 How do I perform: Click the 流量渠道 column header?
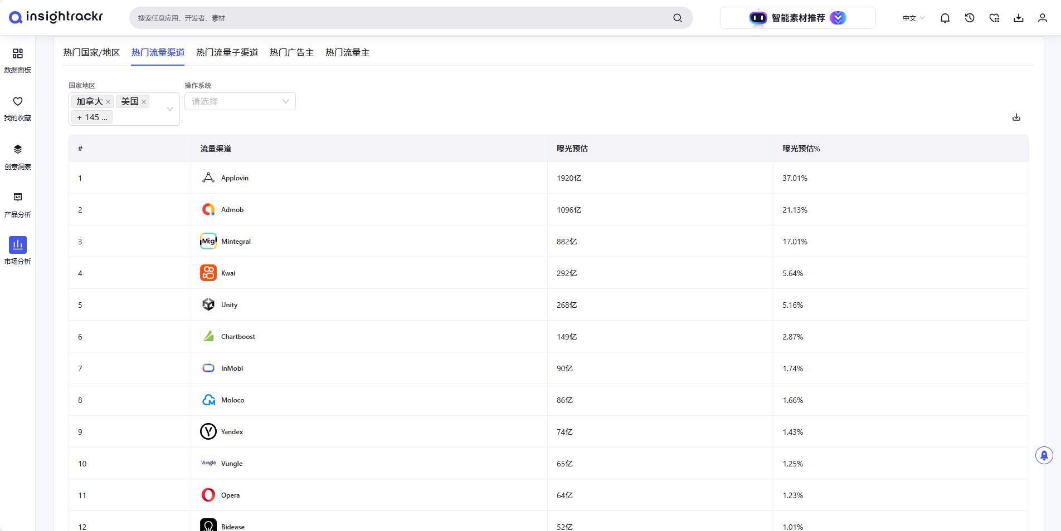216,149
